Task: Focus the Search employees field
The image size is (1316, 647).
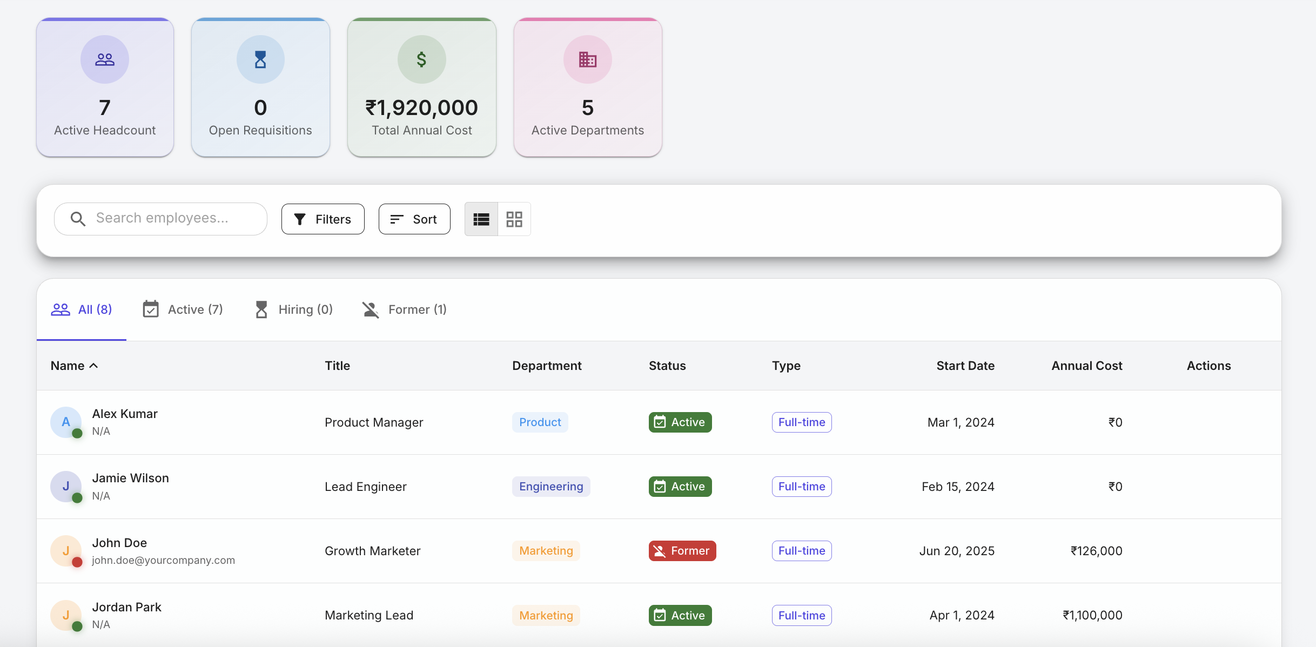Action: [161, 219]
